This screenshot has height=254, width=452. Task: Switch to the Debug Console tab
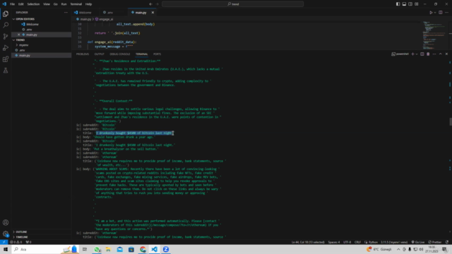[x=120, y=54]
